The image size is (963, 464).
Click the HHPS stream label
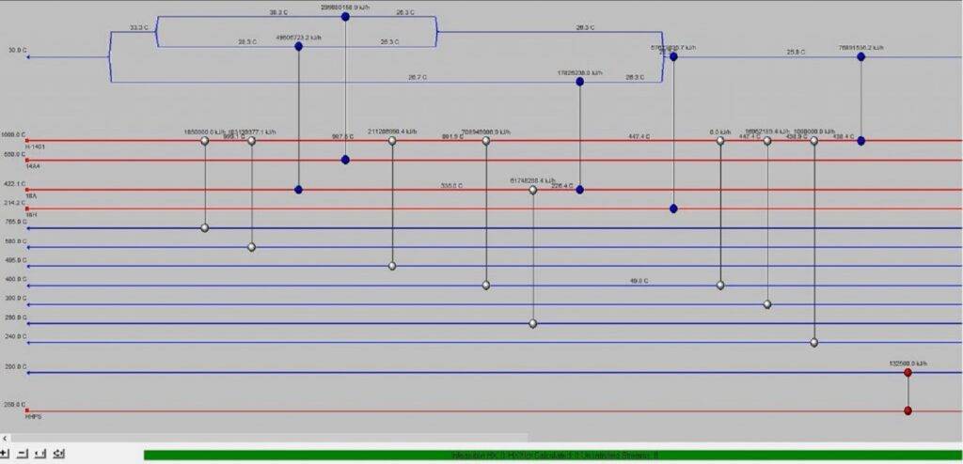(x=33, y=417)
